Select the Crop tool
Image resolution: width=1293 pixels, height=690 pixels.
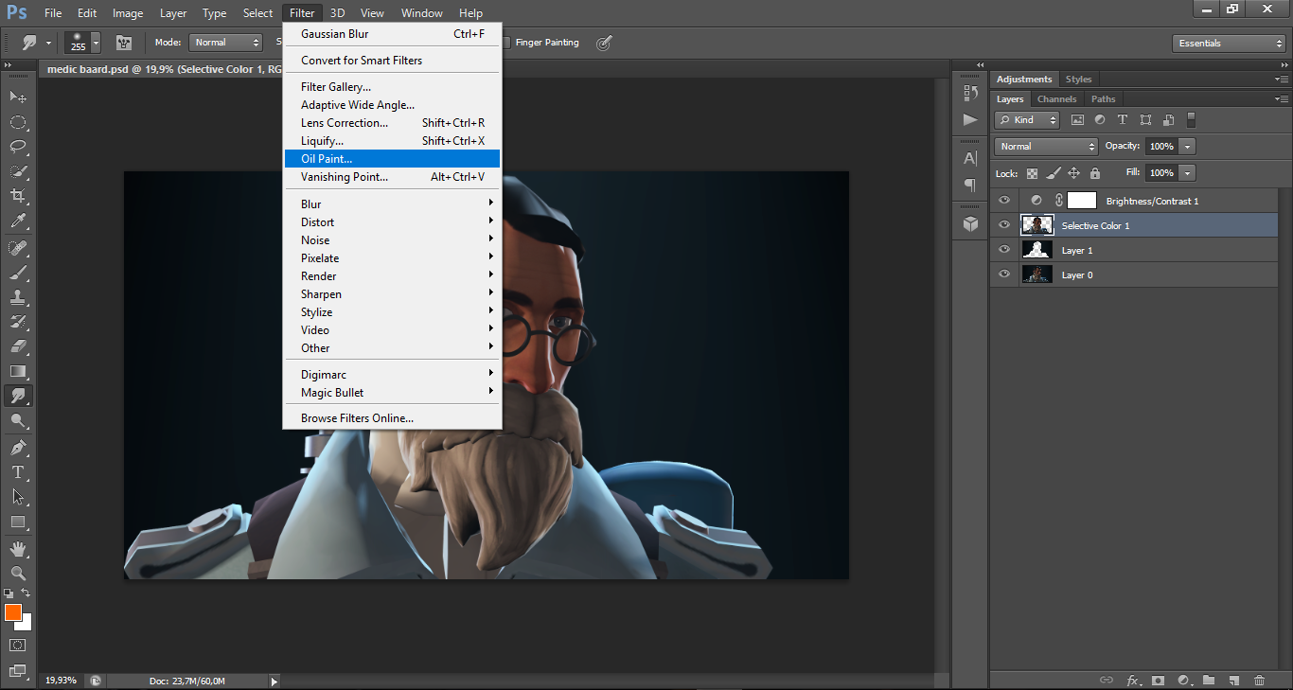tap(18, 196)
